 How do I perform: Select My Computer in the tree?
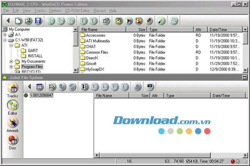(x=19, y=29)
